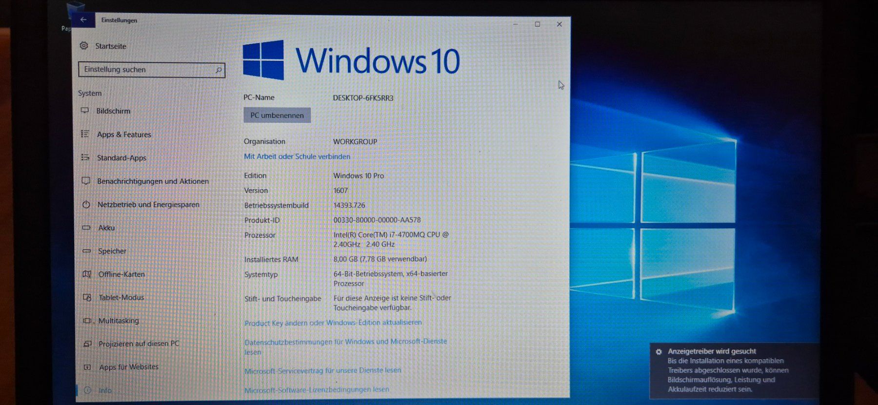This screenshot has height=405, width=878.
Task: Click the Apps für Websites icon
Action: (x=88, y=367)
